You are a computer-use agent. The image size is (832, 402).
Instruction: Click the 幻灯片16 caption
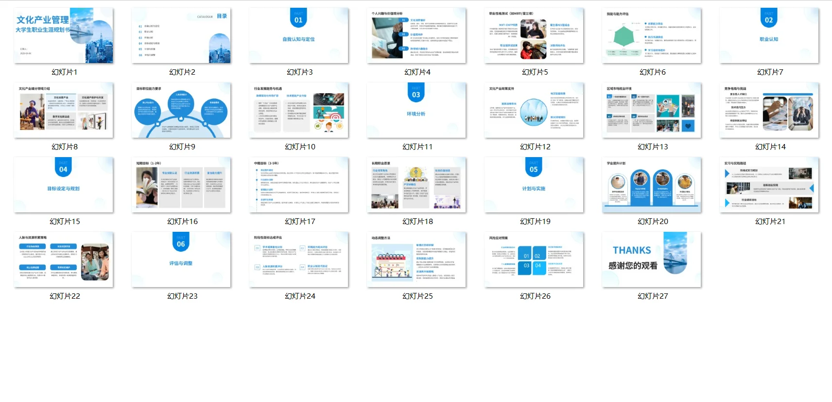pos(182,222)
